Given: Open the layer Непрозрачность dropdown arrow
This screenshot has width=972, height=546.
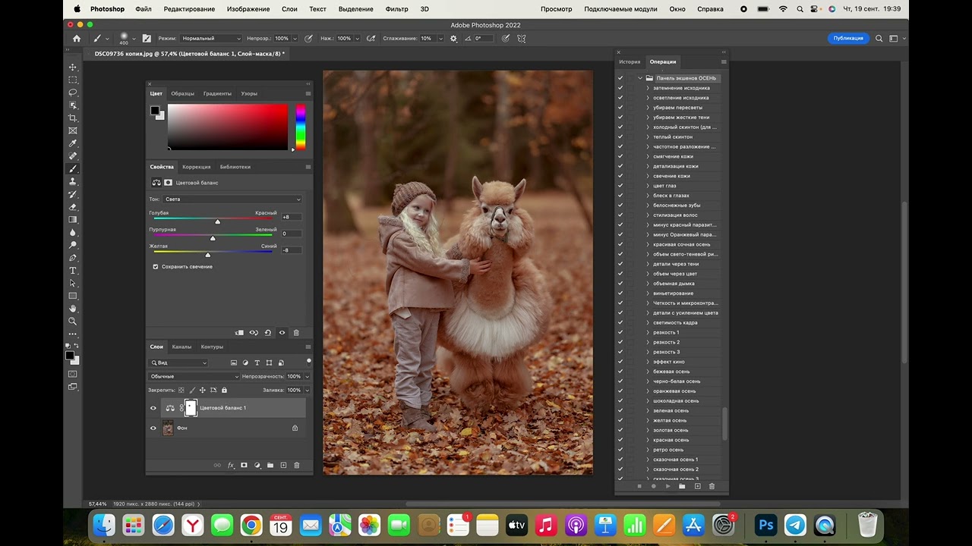Looking at the screenshot, I should click(x=307, y=376).
